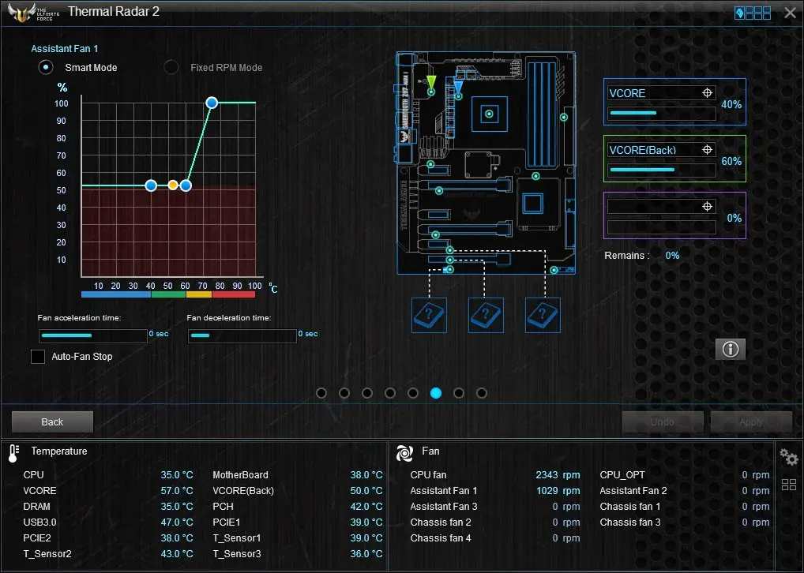The width and height of the screenshot is (804, 573).
Task: Close the Thermal Radar 2 window
Action: [x=790, y=13]
